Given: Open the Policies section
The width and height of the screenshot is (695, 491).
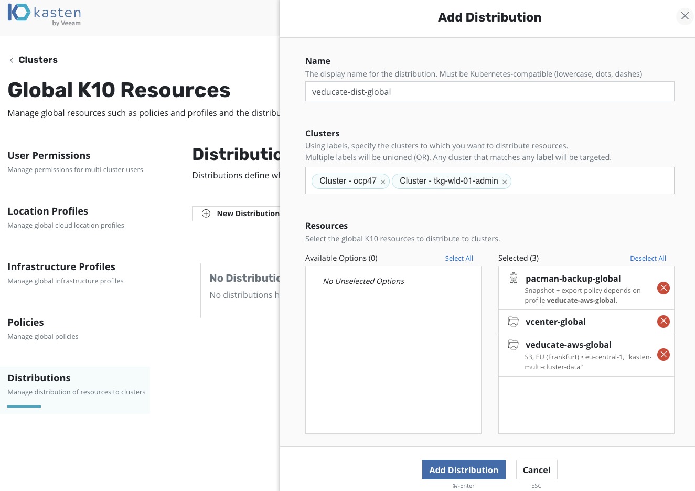Looking at the screenshot, I should [x=43, y=329].
